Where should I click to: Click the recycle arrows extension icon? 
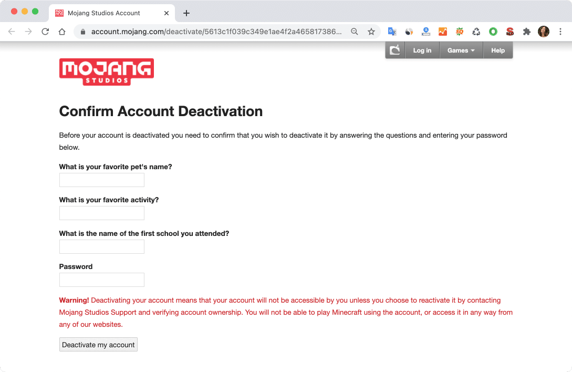[476, 32]
